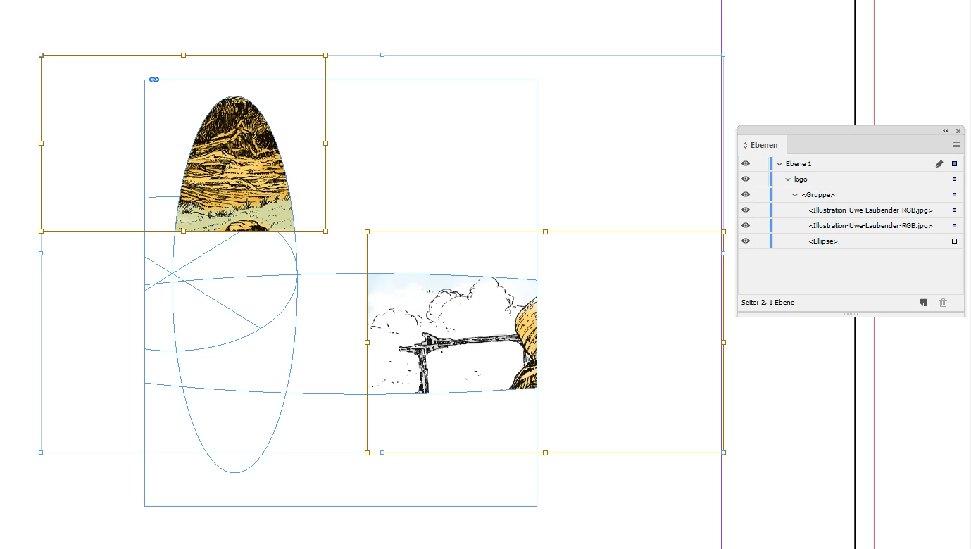Click the trash icon to delete layer

click(x=943, y=303)
